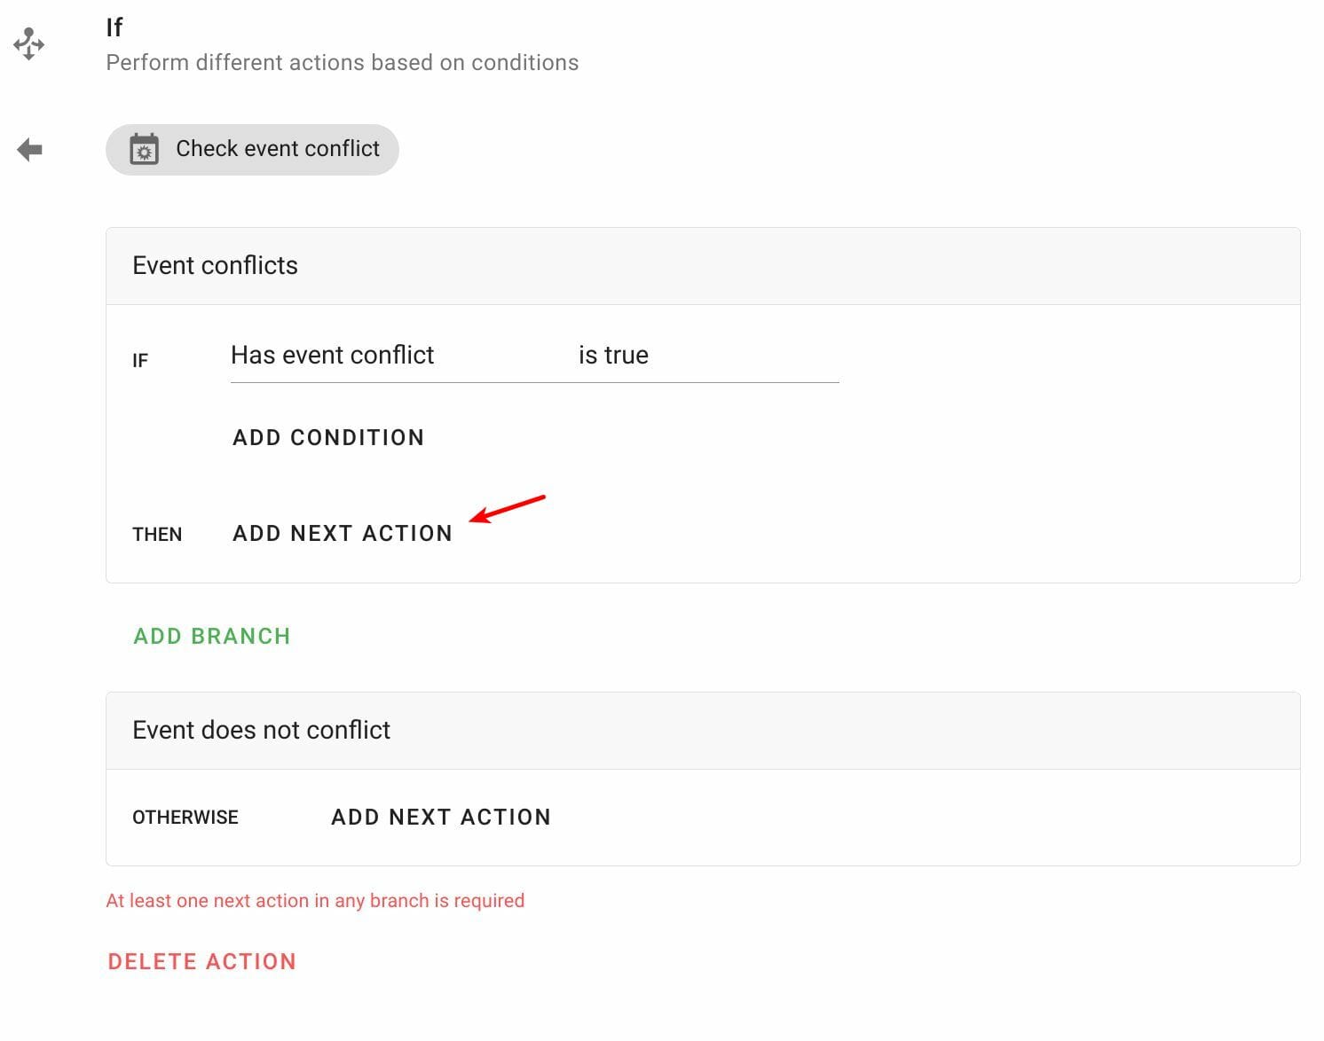
Task: Edit the Event conflicts branch name
Action: 215,265
